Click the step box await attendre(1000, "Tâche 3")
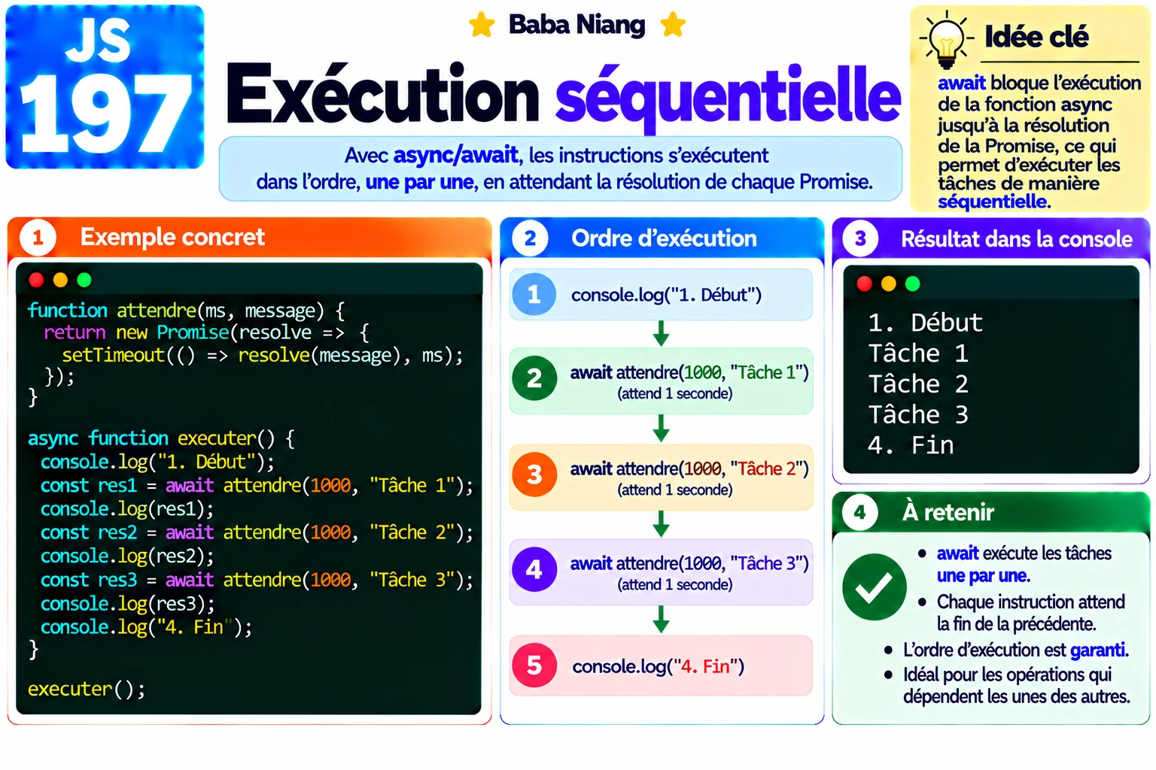Viewport: 1156px width, 770px height. (662, 572)
